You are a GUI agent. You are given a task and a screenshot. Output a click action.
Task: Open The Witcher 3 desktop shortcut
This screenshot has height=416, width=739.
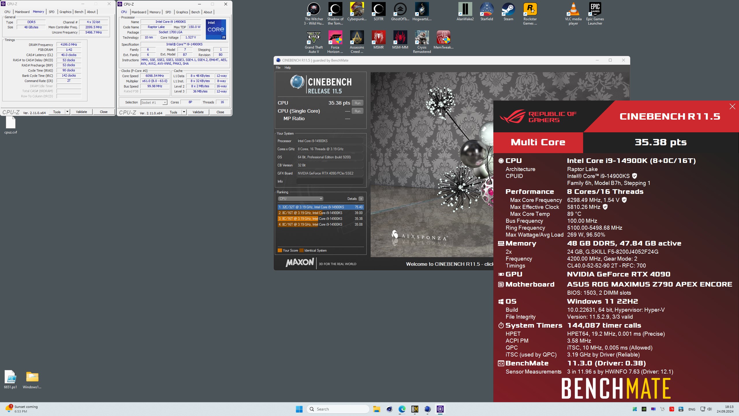tap(314, 14)
